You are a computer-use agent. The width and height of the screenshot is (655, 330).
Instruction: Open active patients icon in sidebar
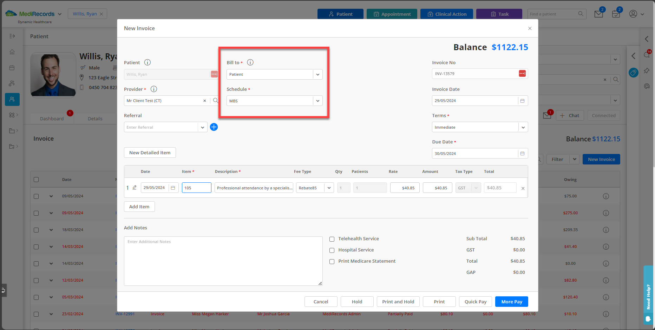tap(12, 100)
